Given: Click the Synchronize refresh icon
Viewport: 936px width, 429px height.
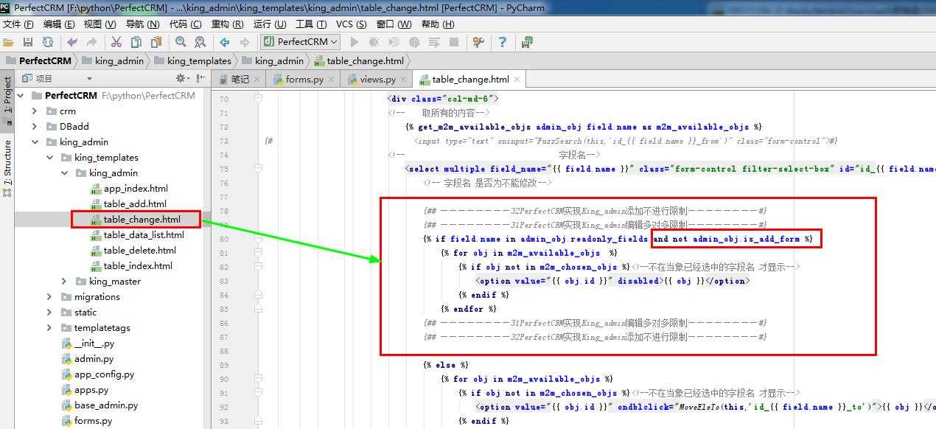Looking at the screenshot, I should (48, 42).
